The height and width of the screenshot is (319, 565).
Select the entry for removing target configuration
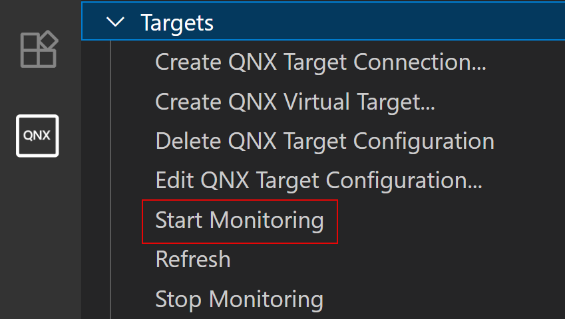click(x=324, y=141)
